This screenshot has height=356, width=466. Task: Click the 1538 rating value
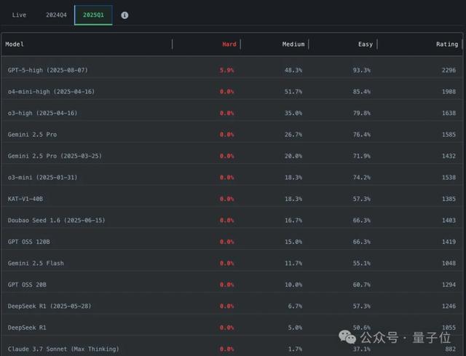click(x=449, y=178)
